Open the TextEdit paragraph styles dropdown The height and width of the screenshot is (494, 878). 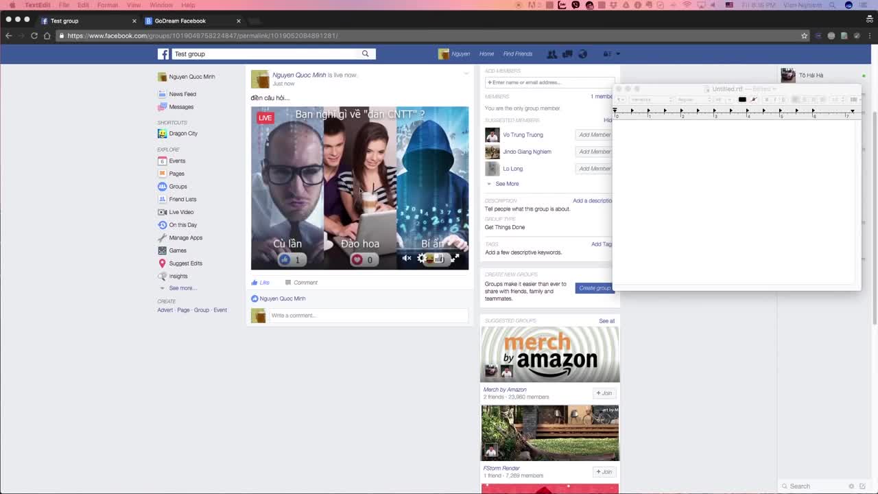click(x=620, y=99)
